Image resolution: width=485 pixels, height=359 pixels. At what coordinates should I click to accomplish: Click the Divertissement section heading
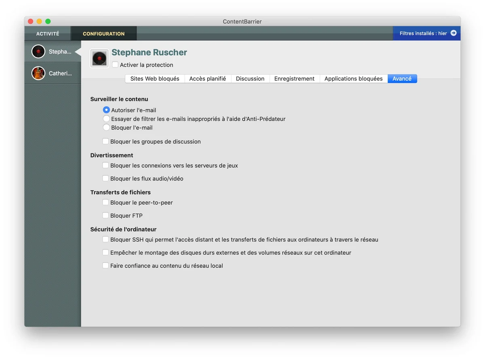(112, 155)
